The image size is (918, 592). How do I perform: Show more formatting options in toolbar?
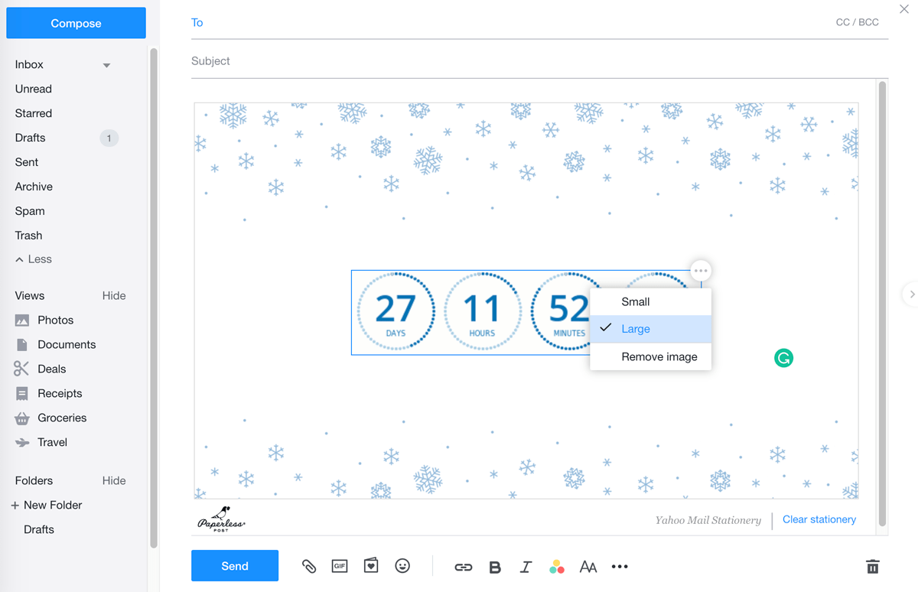click(620, 567)
